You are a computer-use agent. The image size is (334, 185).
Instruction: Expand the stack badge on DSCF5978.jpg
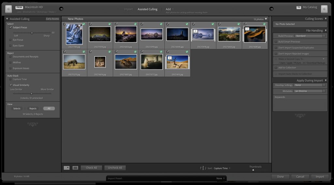(195, 31)
